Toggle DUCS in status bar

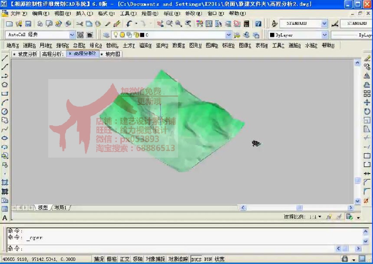pos(196,259)
